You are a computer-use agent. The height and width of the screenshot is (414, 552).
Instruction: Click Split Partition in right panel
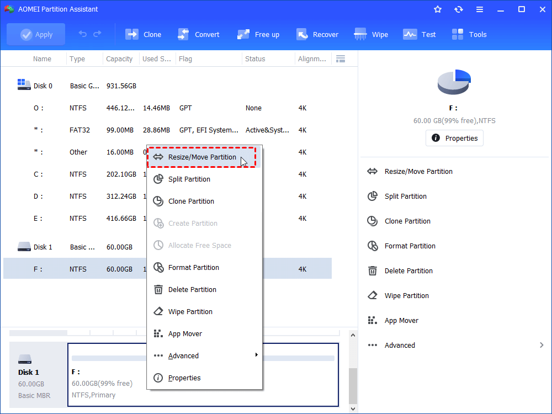pyautogui.click(x=405, y=197)
